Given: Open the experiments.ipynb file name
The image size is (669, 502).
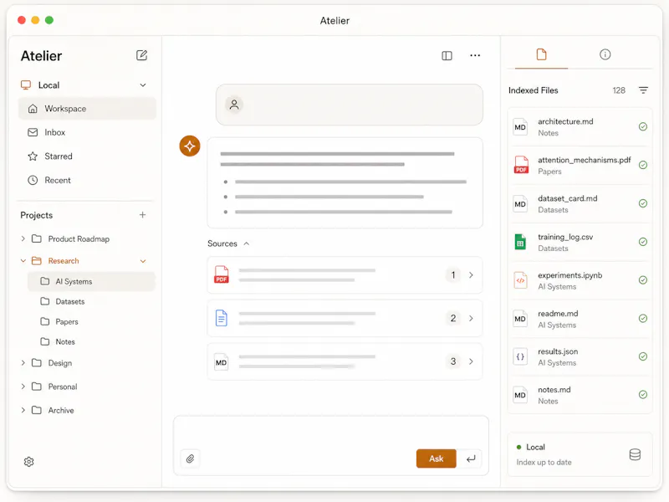Looking at the screenshot, I should point(570,275).
